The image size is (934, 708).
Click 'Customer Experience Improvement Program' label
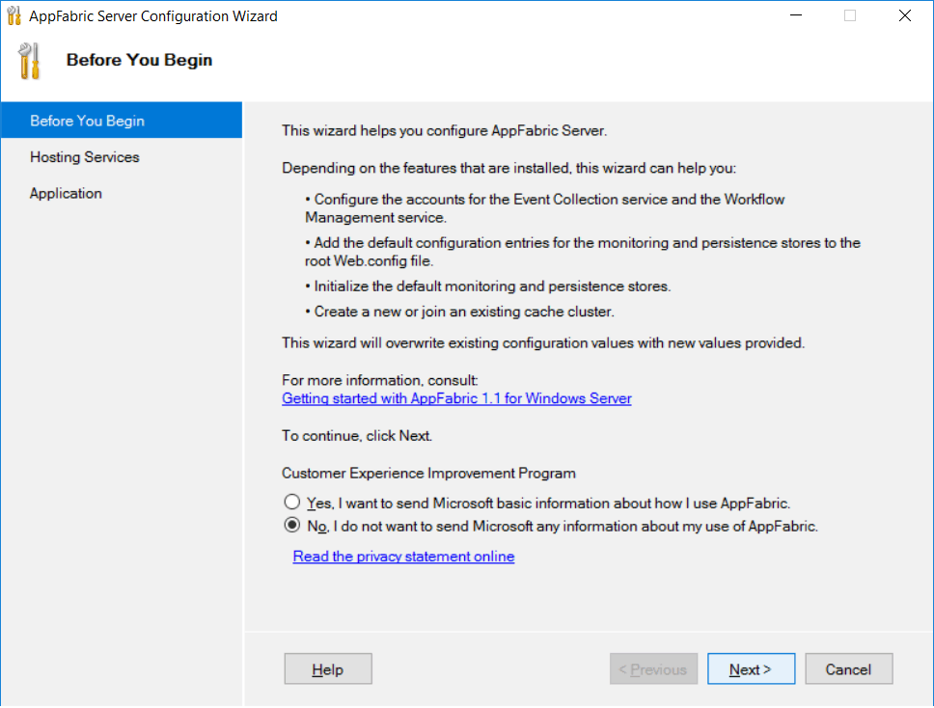428,473
